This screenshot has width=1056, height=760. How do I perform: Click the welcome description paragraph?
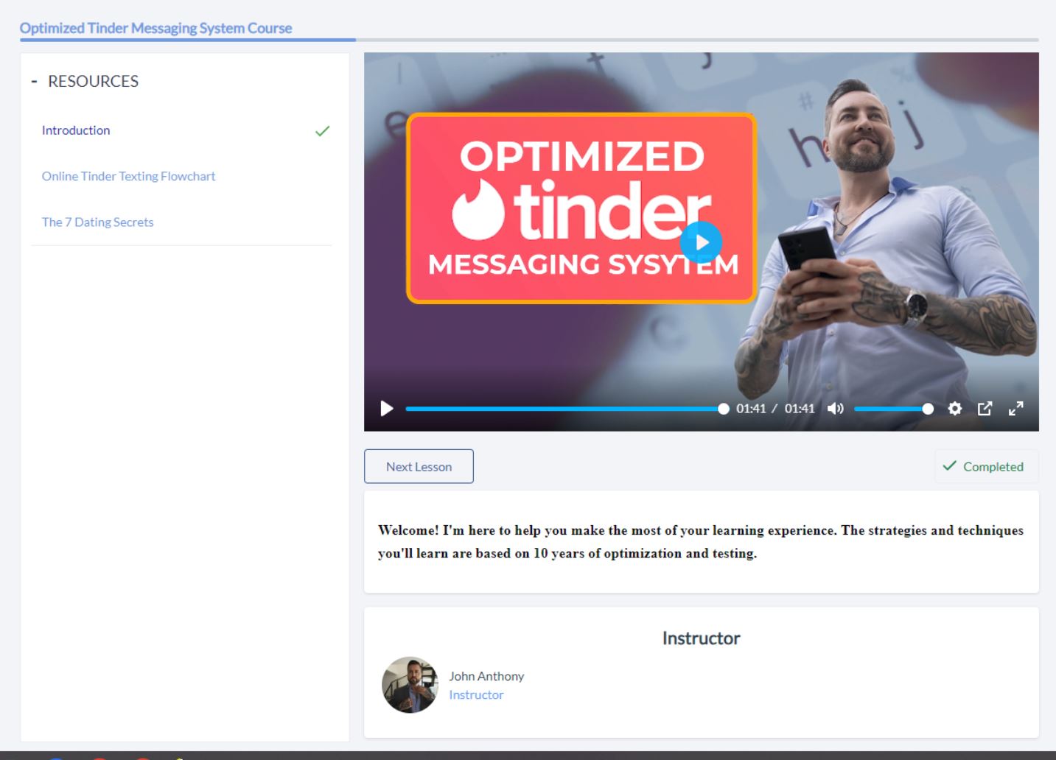point(701,541)
